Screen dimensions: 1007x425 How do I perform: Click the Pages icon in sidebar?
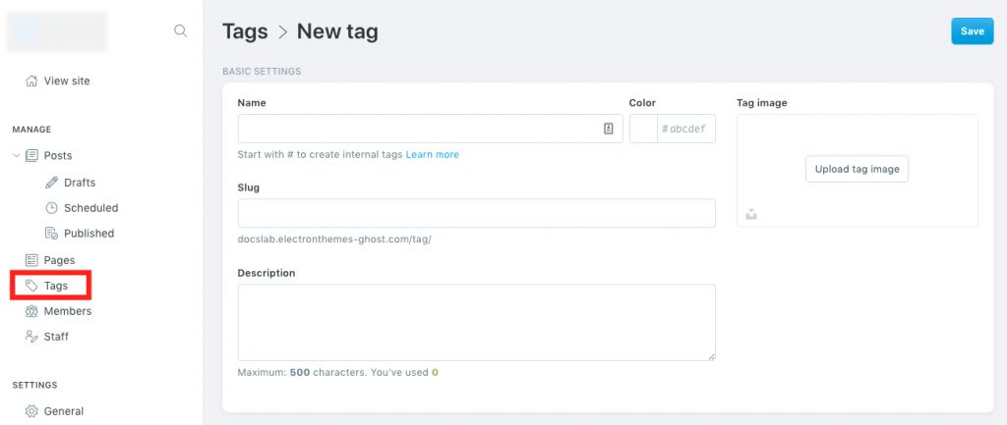(x=31, y=260)
